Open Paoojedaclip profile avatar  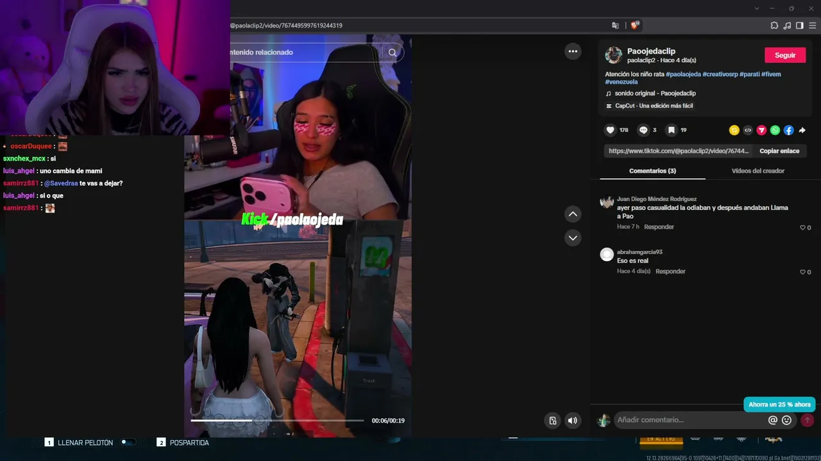click(x=614, y=55)
